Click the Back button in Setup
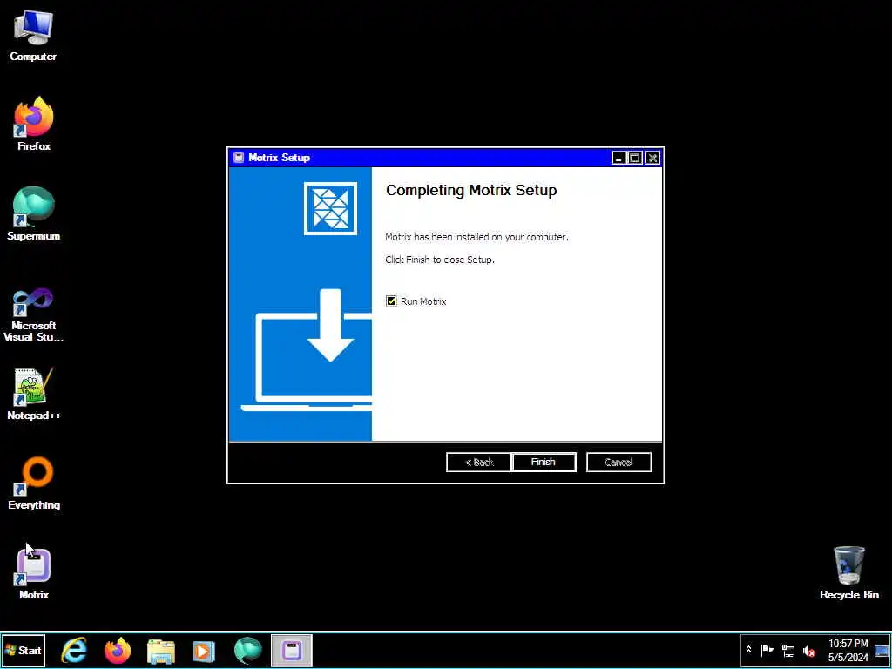Screen dimensions: 892x669 pyautogui.click(x=478, y=462)
